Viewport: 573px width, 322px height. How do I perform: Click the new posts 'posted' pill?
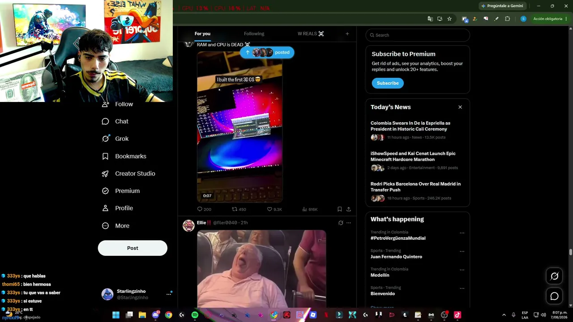click(x=267, y=52)
